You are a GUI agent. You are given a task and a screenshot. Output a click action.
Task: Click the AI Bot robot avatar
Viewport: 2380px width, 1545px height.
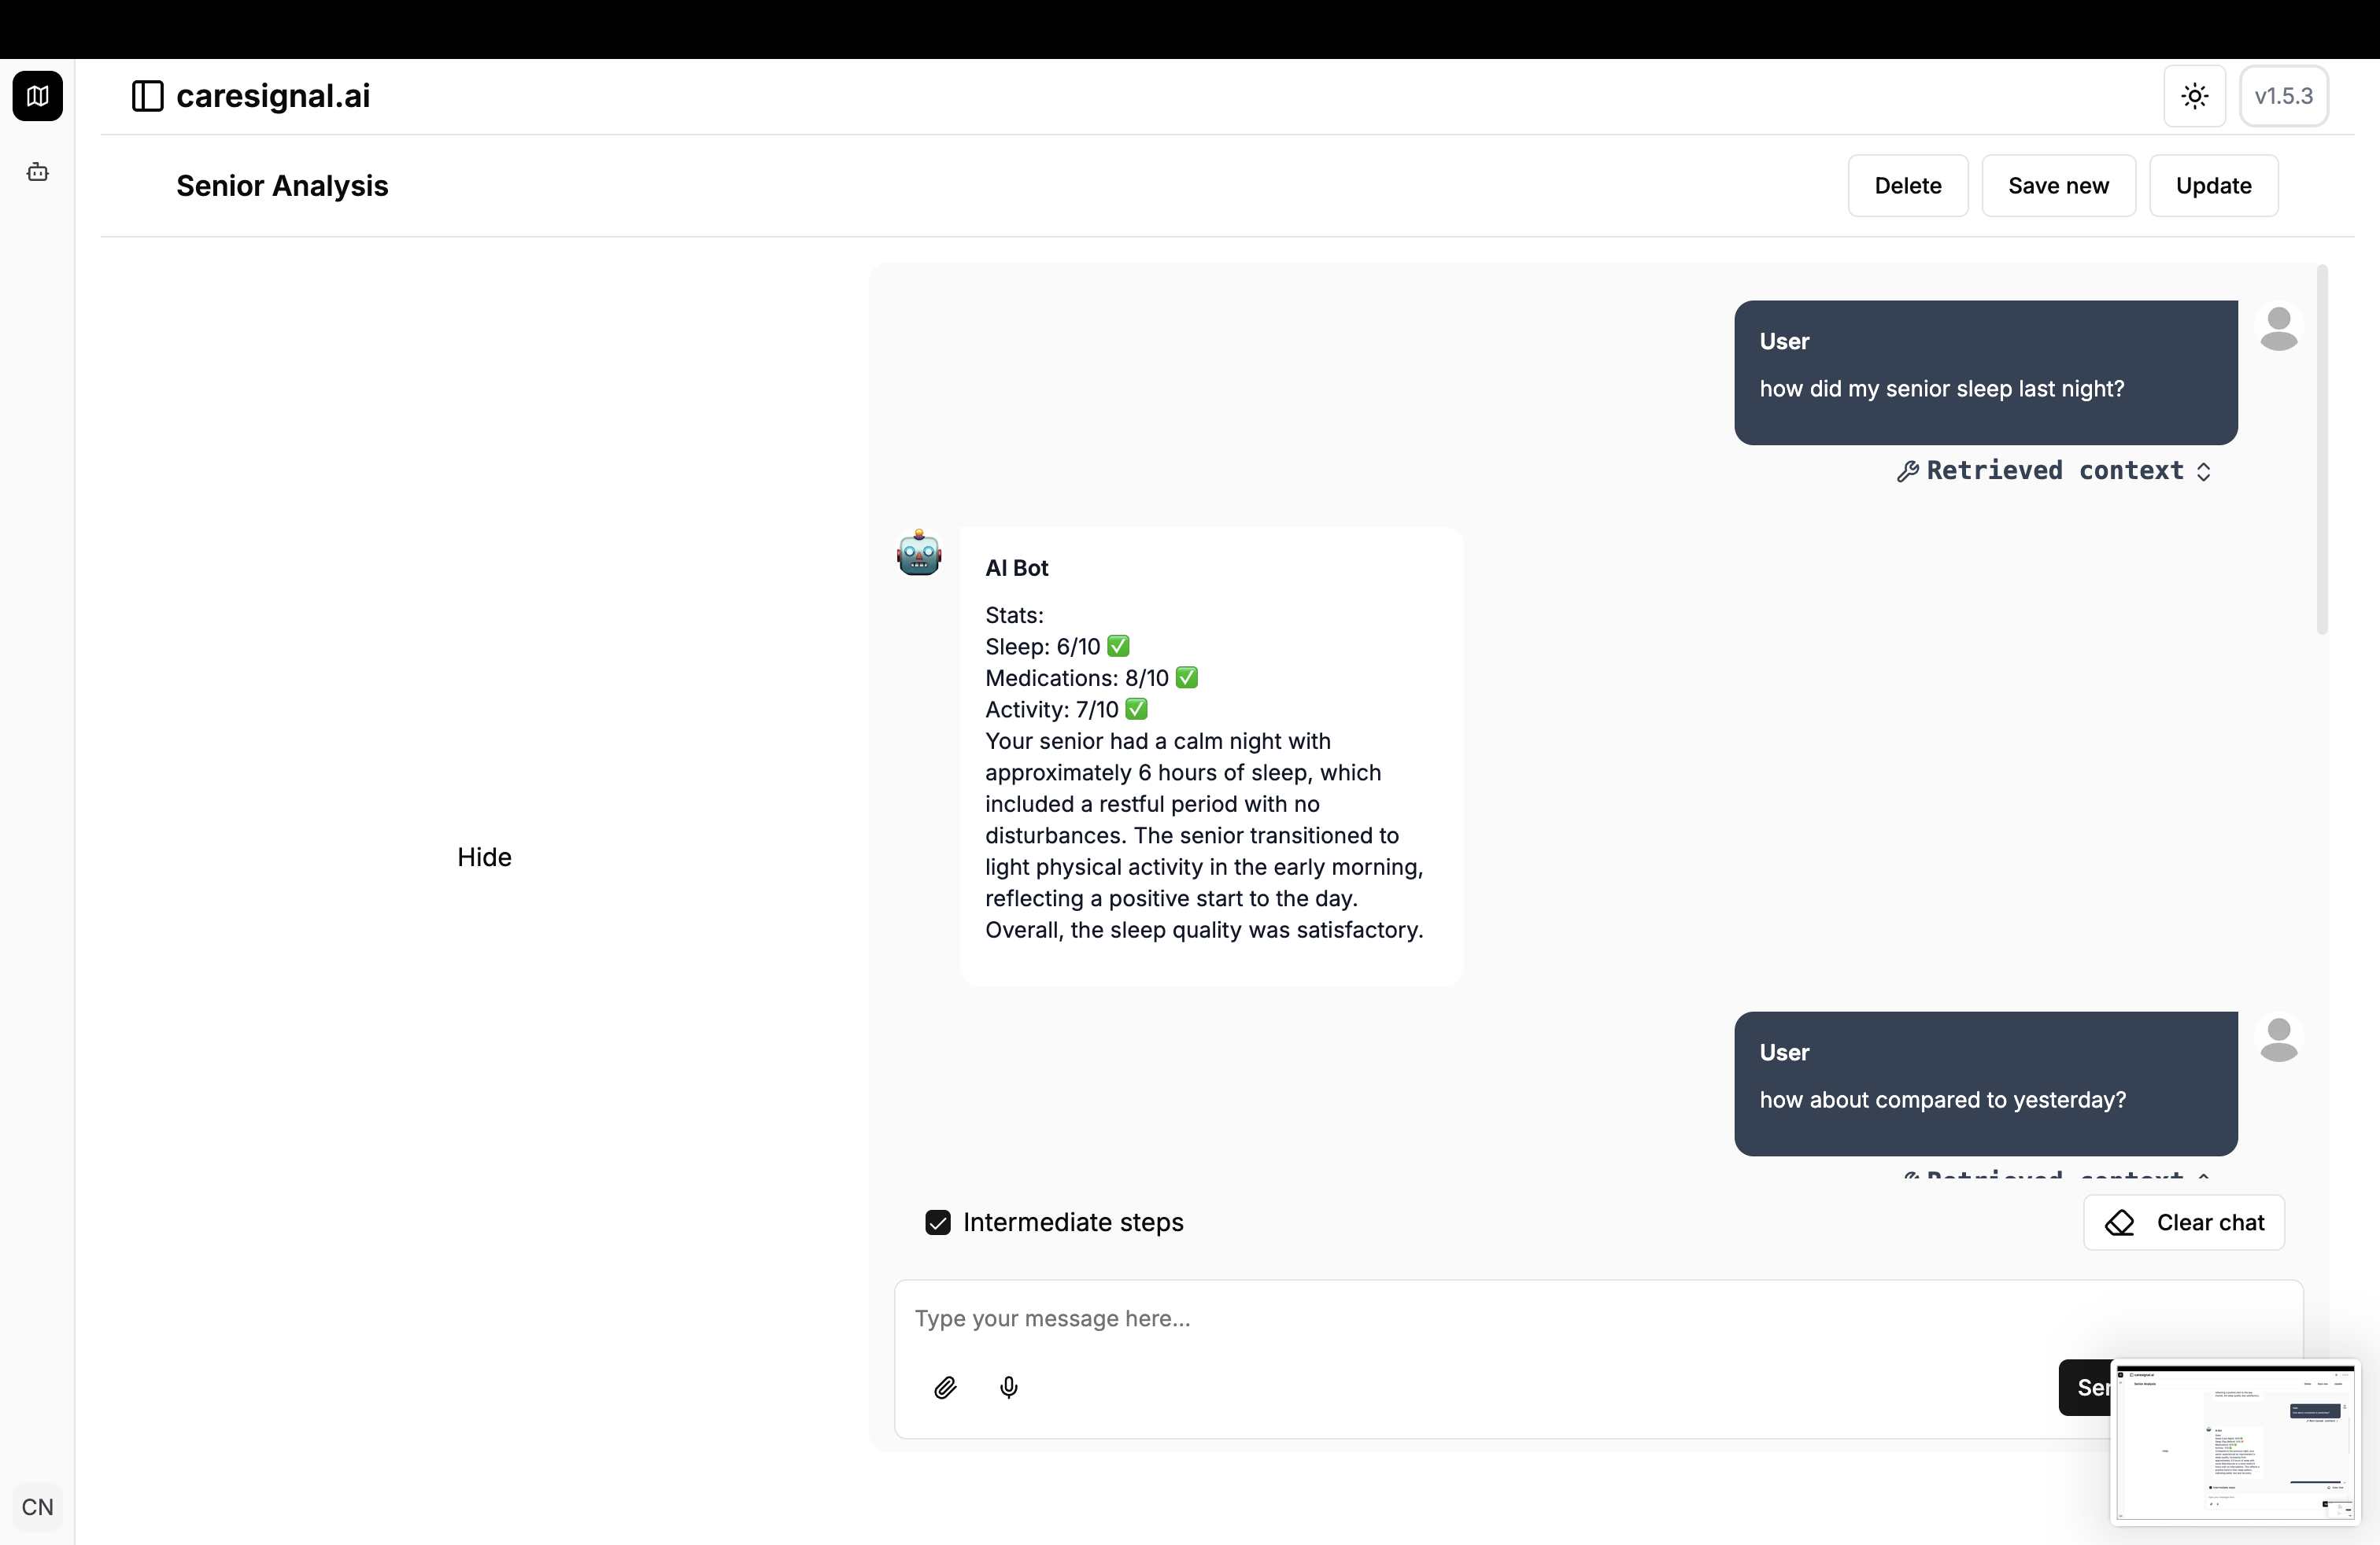(919, 554)
